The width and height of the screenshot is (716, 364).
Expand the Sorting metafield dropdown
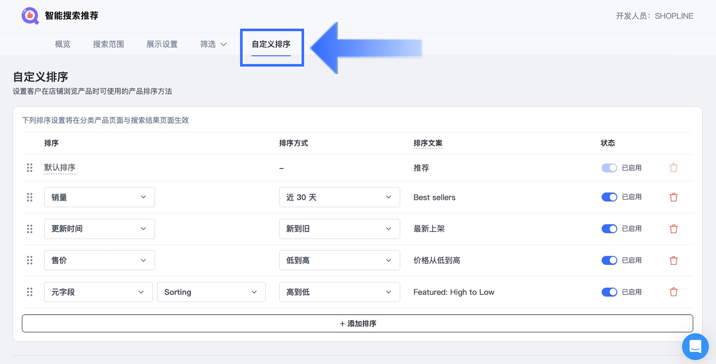click(211, 292)
